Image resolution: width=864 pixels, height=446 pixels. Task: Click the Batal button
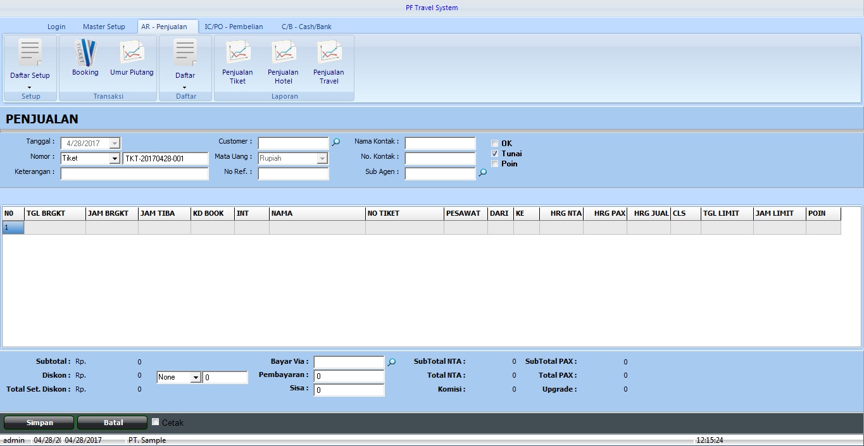click(x=113, y=423)
